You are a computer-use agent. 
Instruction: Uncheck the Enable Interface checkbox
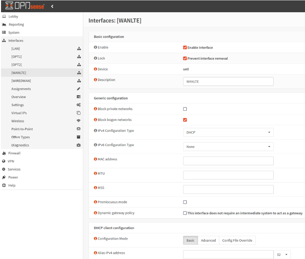[x=185, y=47]
